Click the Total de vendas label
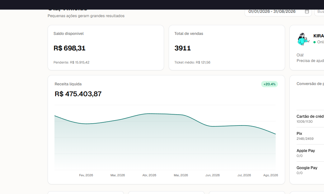This screenshot has width=324, height=194. click(x=189, y=34)
